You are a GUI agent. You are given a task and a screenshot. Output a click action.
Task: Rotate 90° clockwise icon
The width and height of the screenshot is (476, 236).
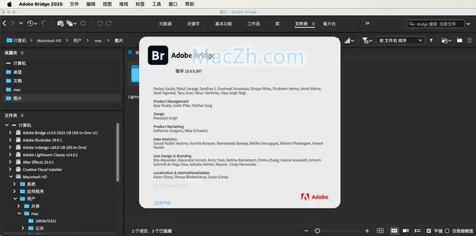[109, 23]
